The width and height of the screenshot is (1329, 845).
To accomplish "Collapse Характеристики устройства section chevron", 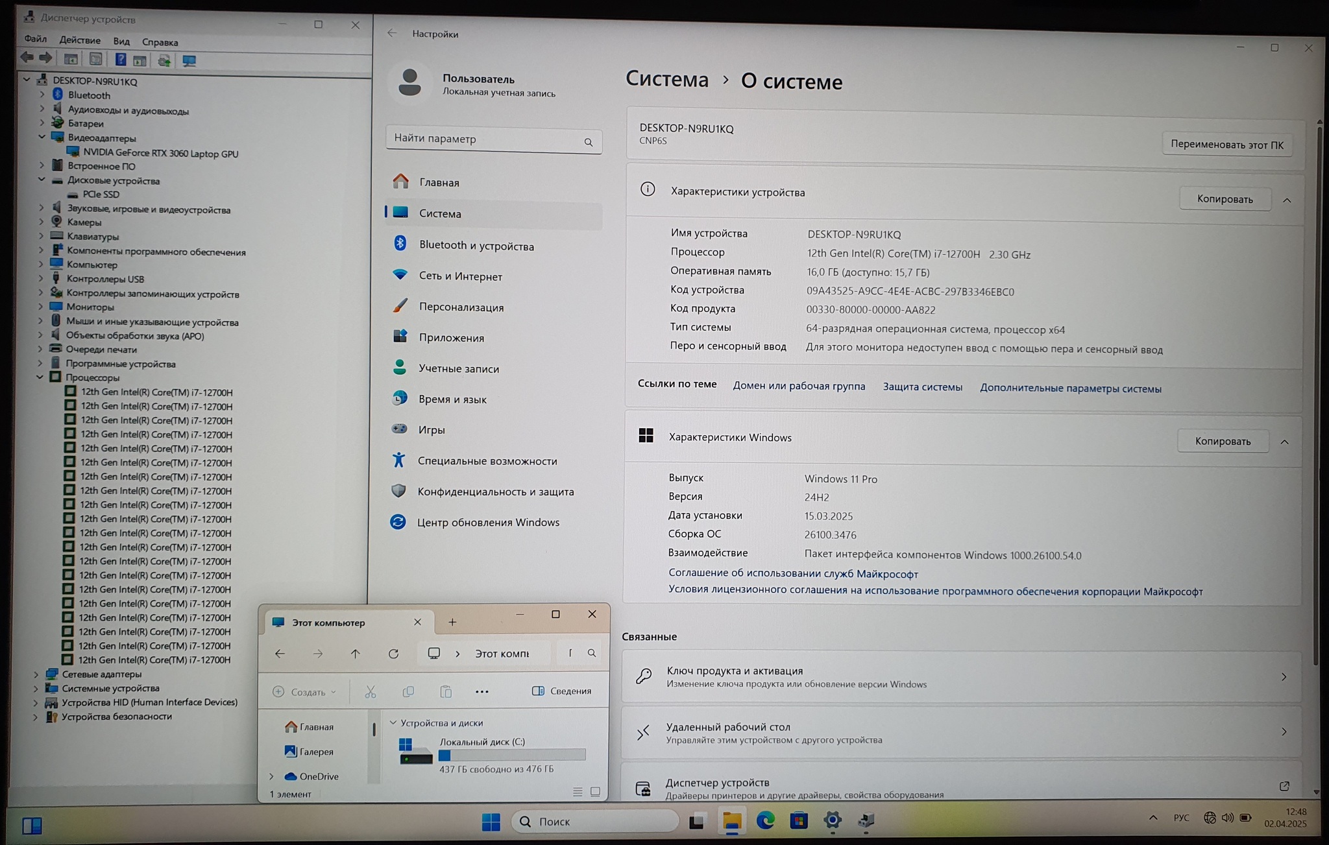I will [1287, 200].
